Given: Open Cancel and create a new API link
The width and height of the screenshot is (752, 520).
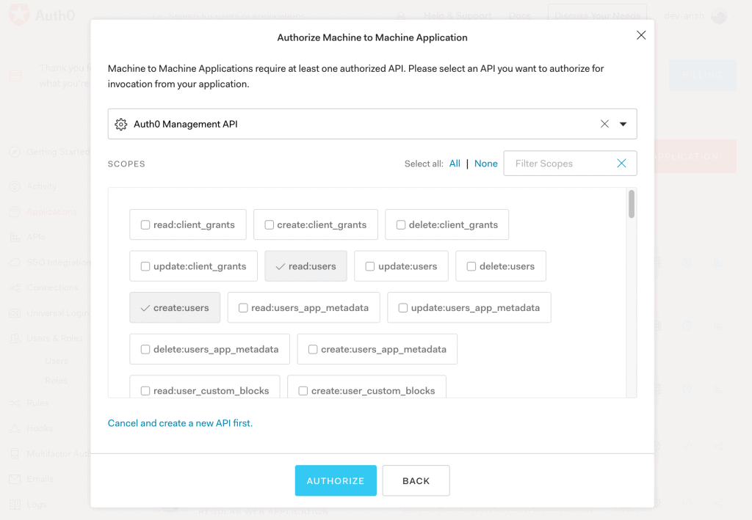Looking at the screenshot, I should [180, 423].
